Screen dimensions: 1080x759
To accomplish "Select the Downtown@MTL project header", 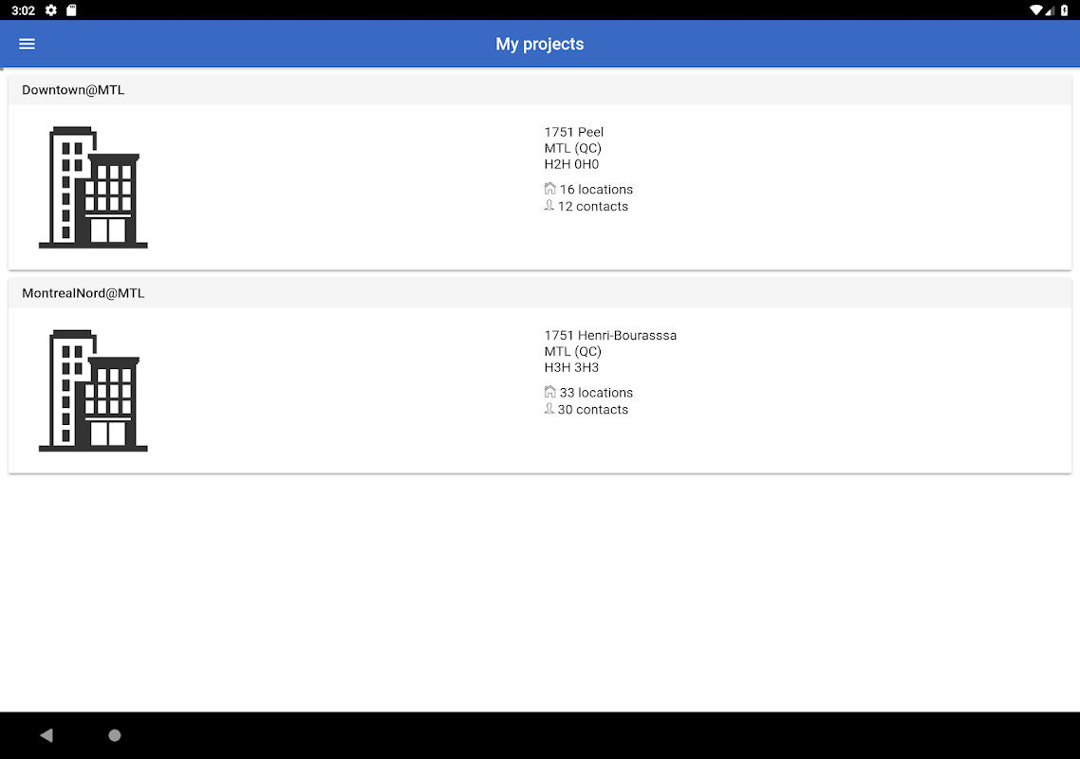I will 540,90.
